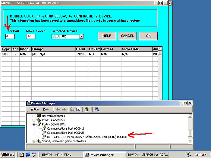
Task: Select ULTRA PC-SIO Serial Port (COM3) entry
Action: (x=87, y=137)
